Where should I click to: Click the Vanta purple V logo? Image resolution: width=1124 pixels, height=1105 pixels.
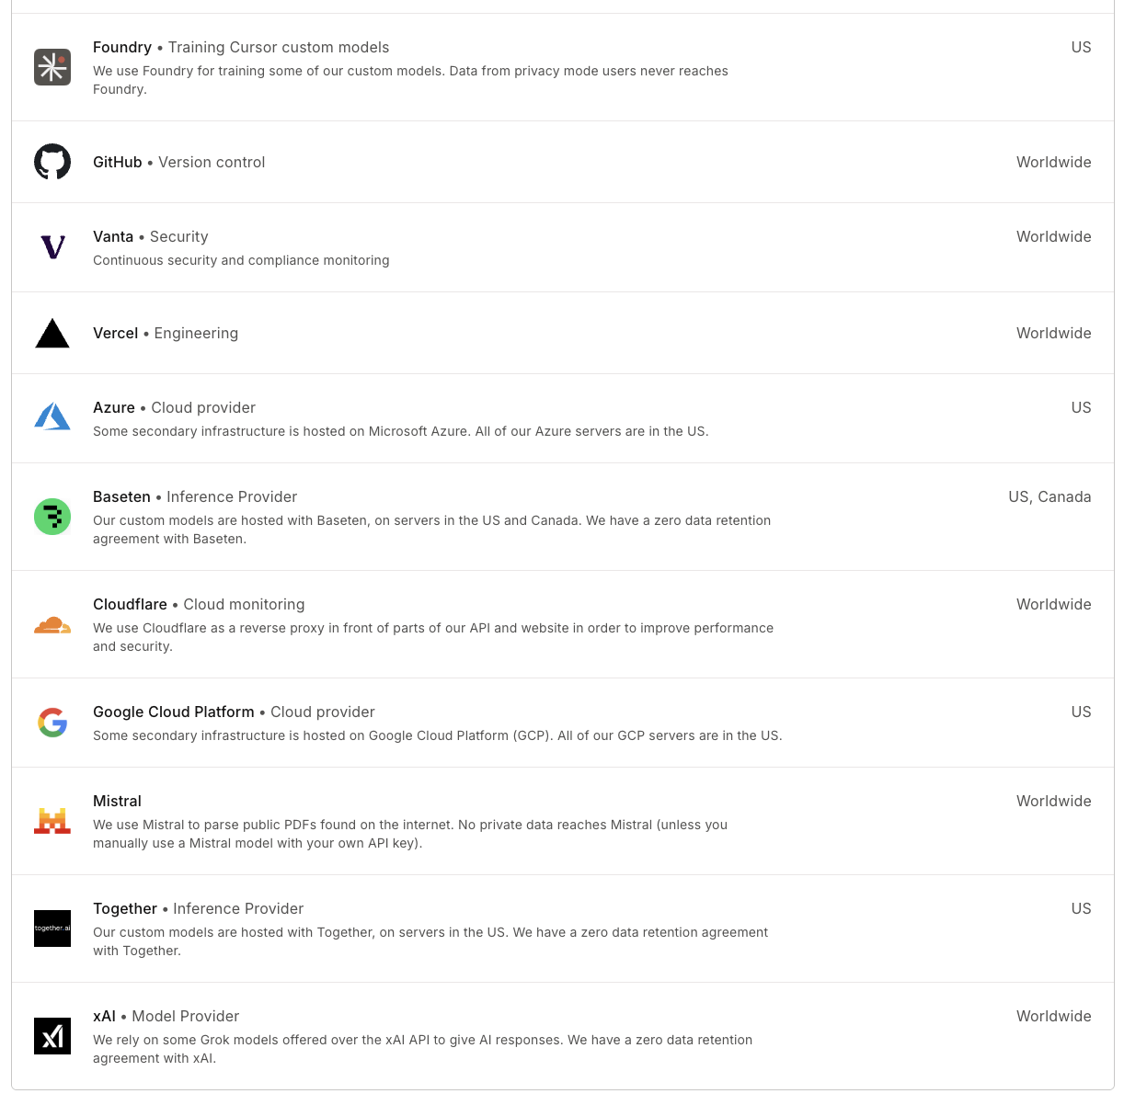pos(52,247)
